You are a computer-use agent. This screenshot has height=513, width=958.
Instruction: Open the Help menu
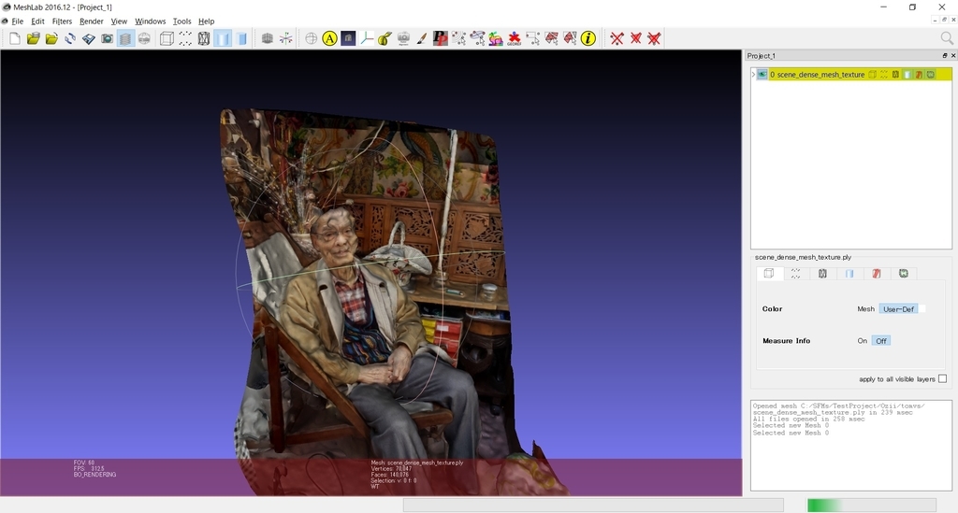pos(207,21)
